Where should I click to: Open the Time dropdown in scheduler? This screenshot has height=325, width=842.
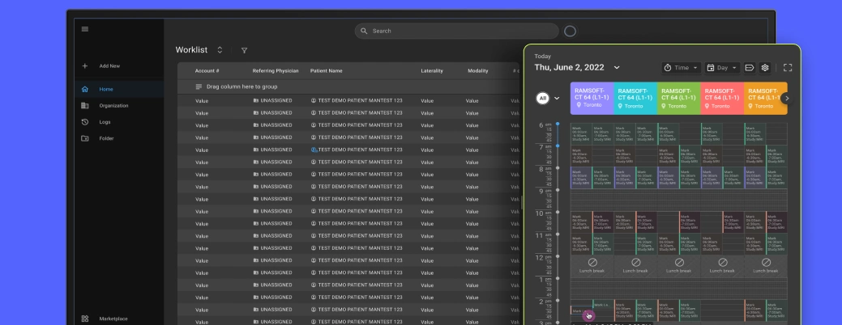tap(681, 68)
